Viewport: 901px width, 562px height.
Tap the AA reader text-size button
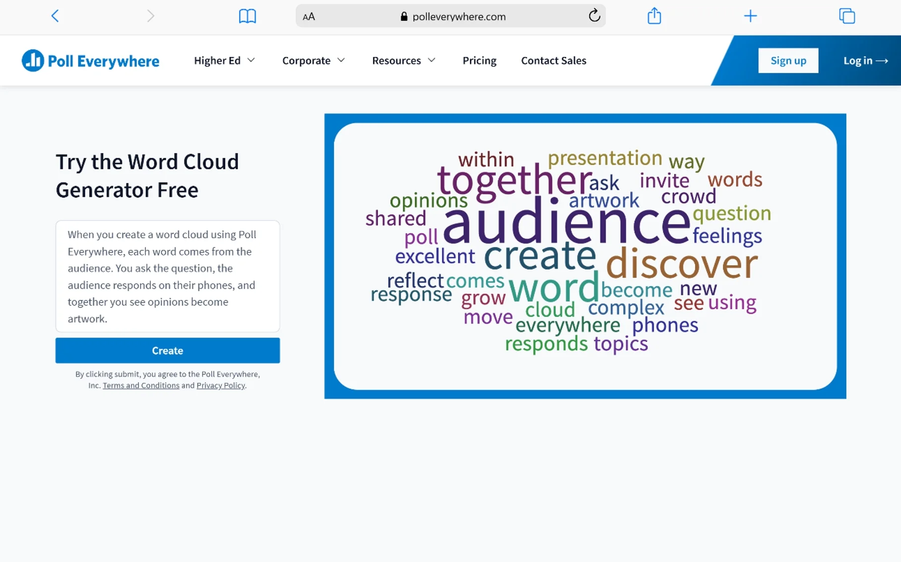309,16
